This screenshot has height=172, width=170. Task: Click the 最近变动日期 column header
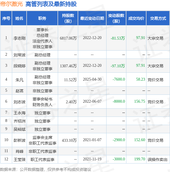pos(92,18)
